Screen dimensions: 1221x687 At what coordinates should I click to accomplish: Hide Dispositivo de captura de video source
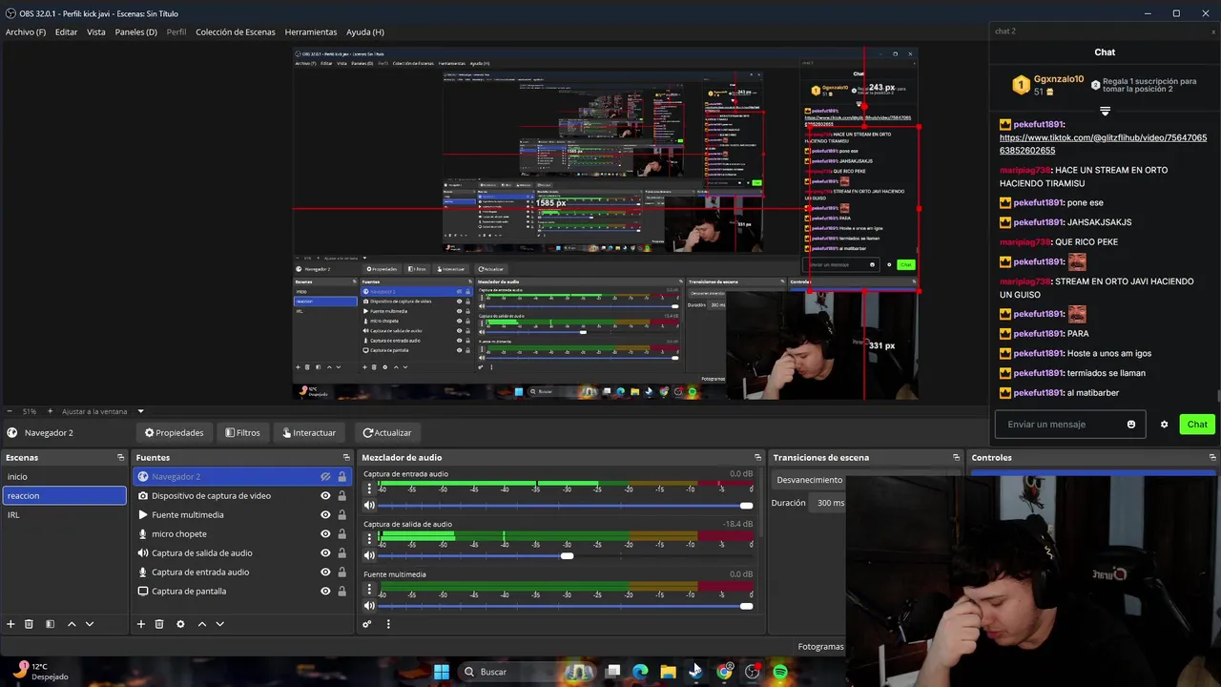coord(325,496)
